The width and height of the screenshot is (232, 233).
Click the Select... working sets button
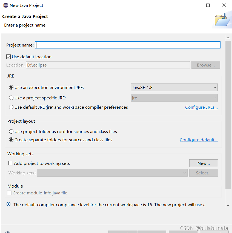[x=204, y=173]
